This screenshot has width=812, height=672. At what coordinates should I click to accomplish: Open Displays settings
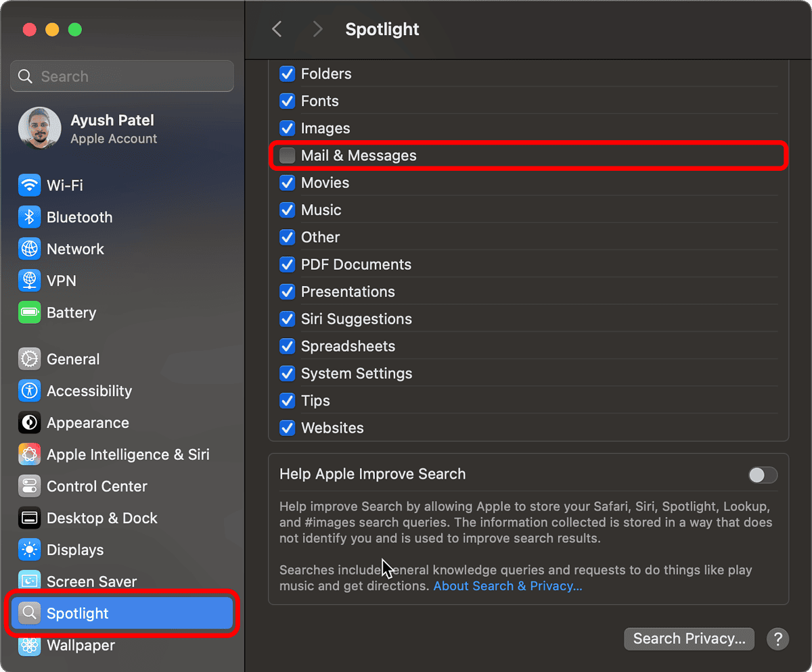[x=74, y=550]
